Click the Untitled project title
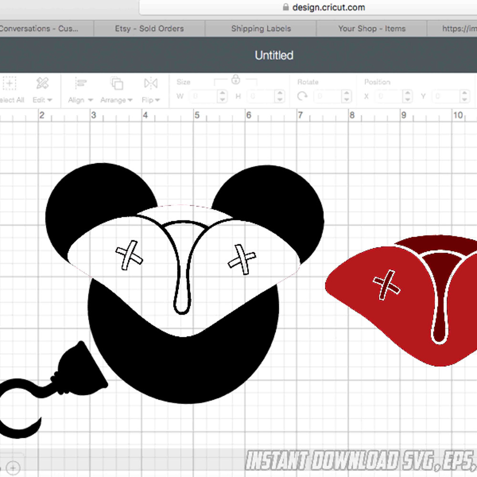 point(274,55)
